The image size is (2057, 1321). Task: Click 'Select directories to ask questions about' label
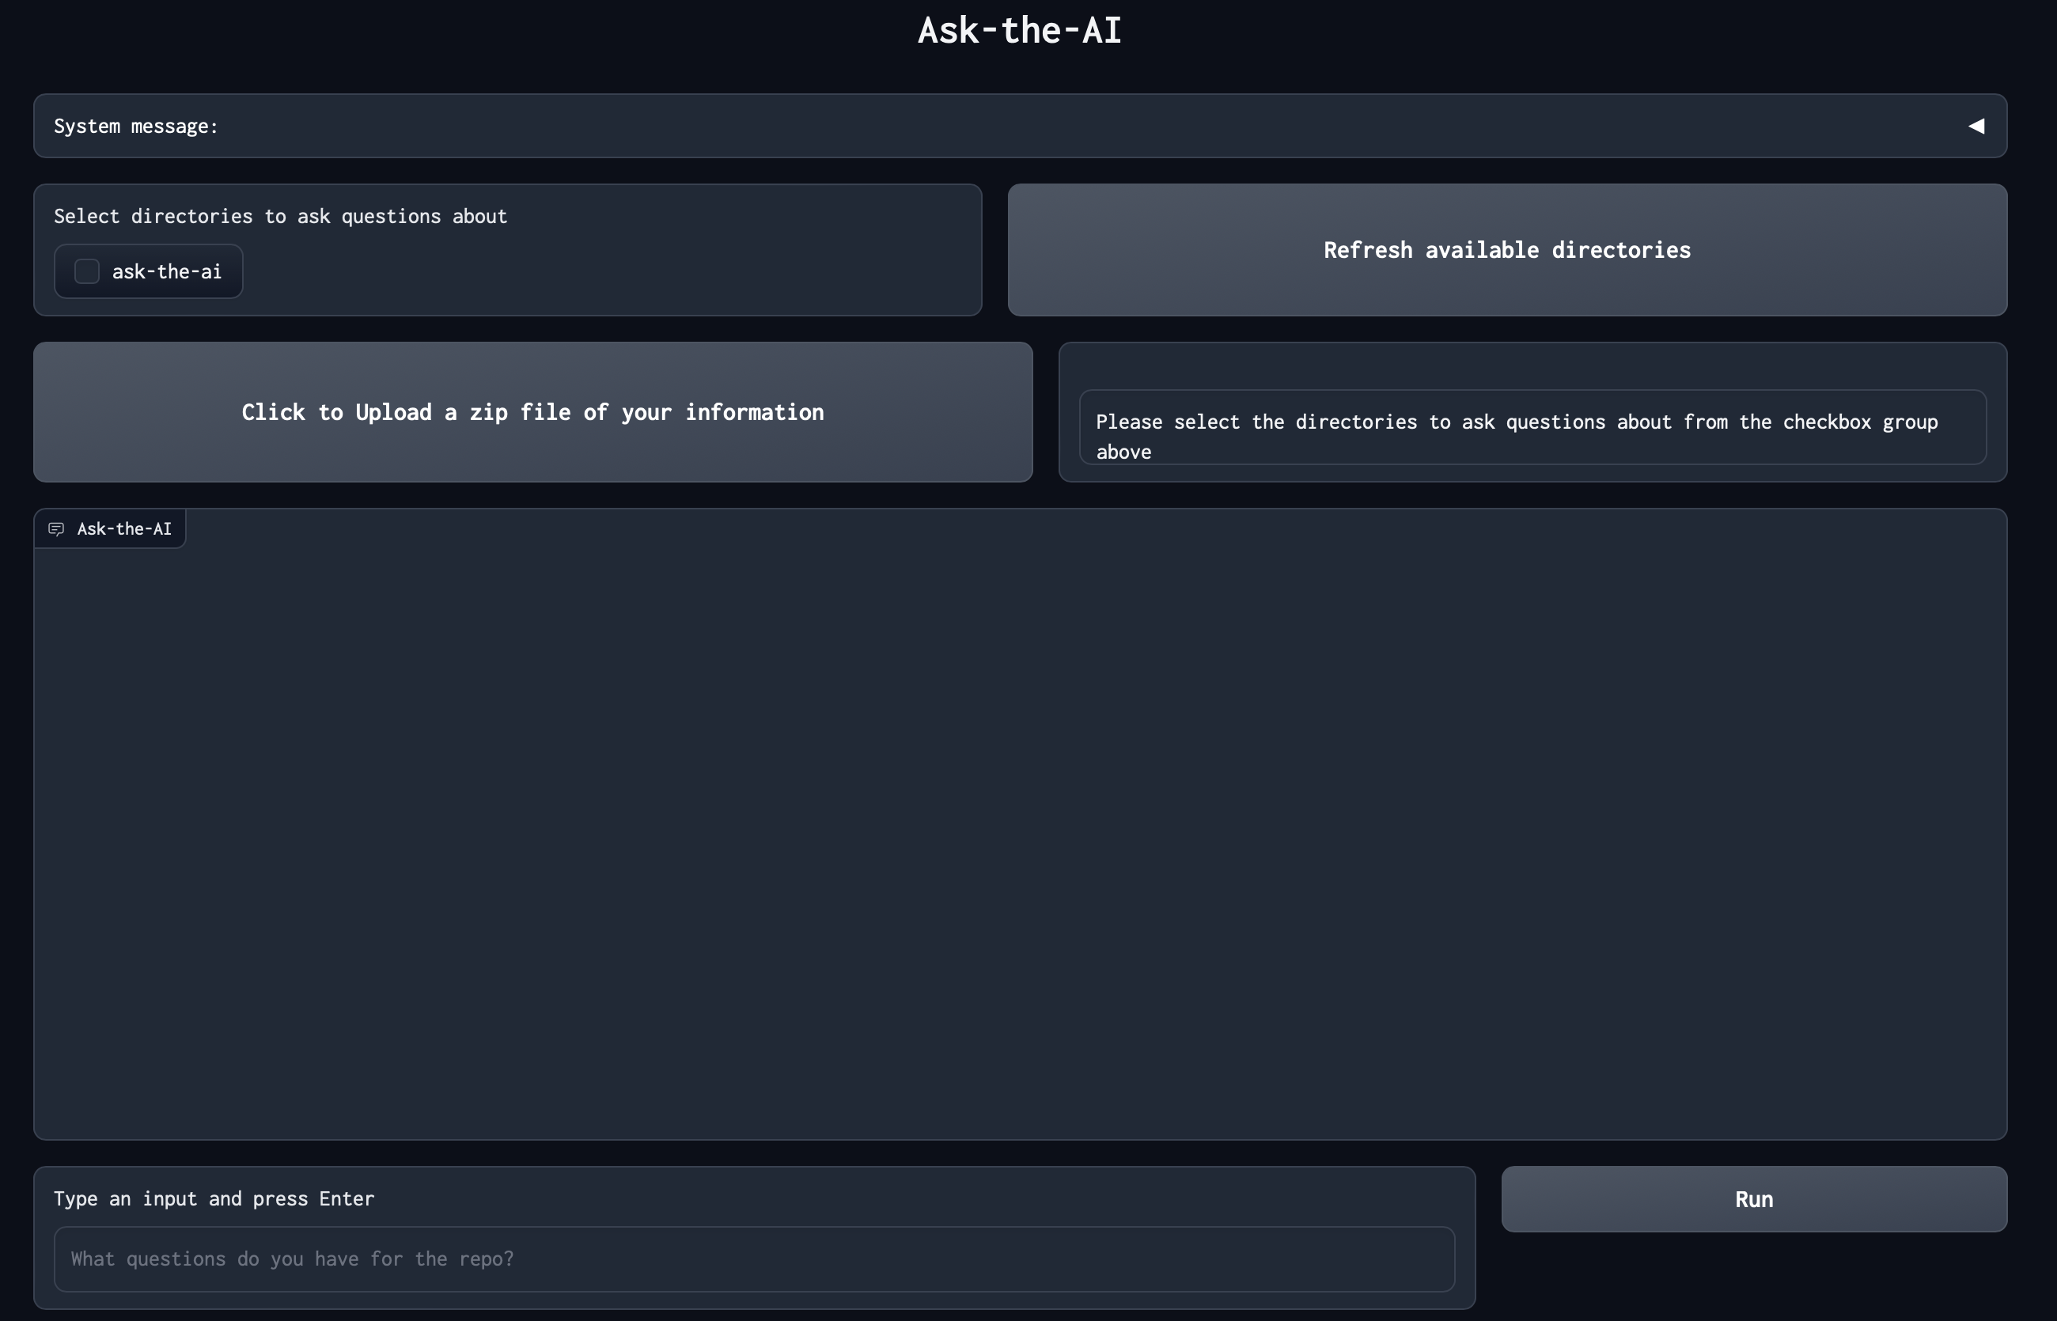[x=281, y=216]
